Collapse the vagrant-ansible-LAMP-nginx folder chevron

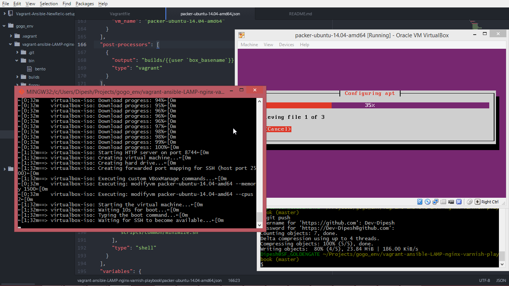11,44
